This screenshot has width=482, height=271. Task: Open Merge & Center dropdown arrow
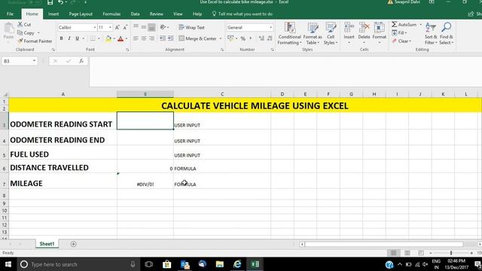221,38
